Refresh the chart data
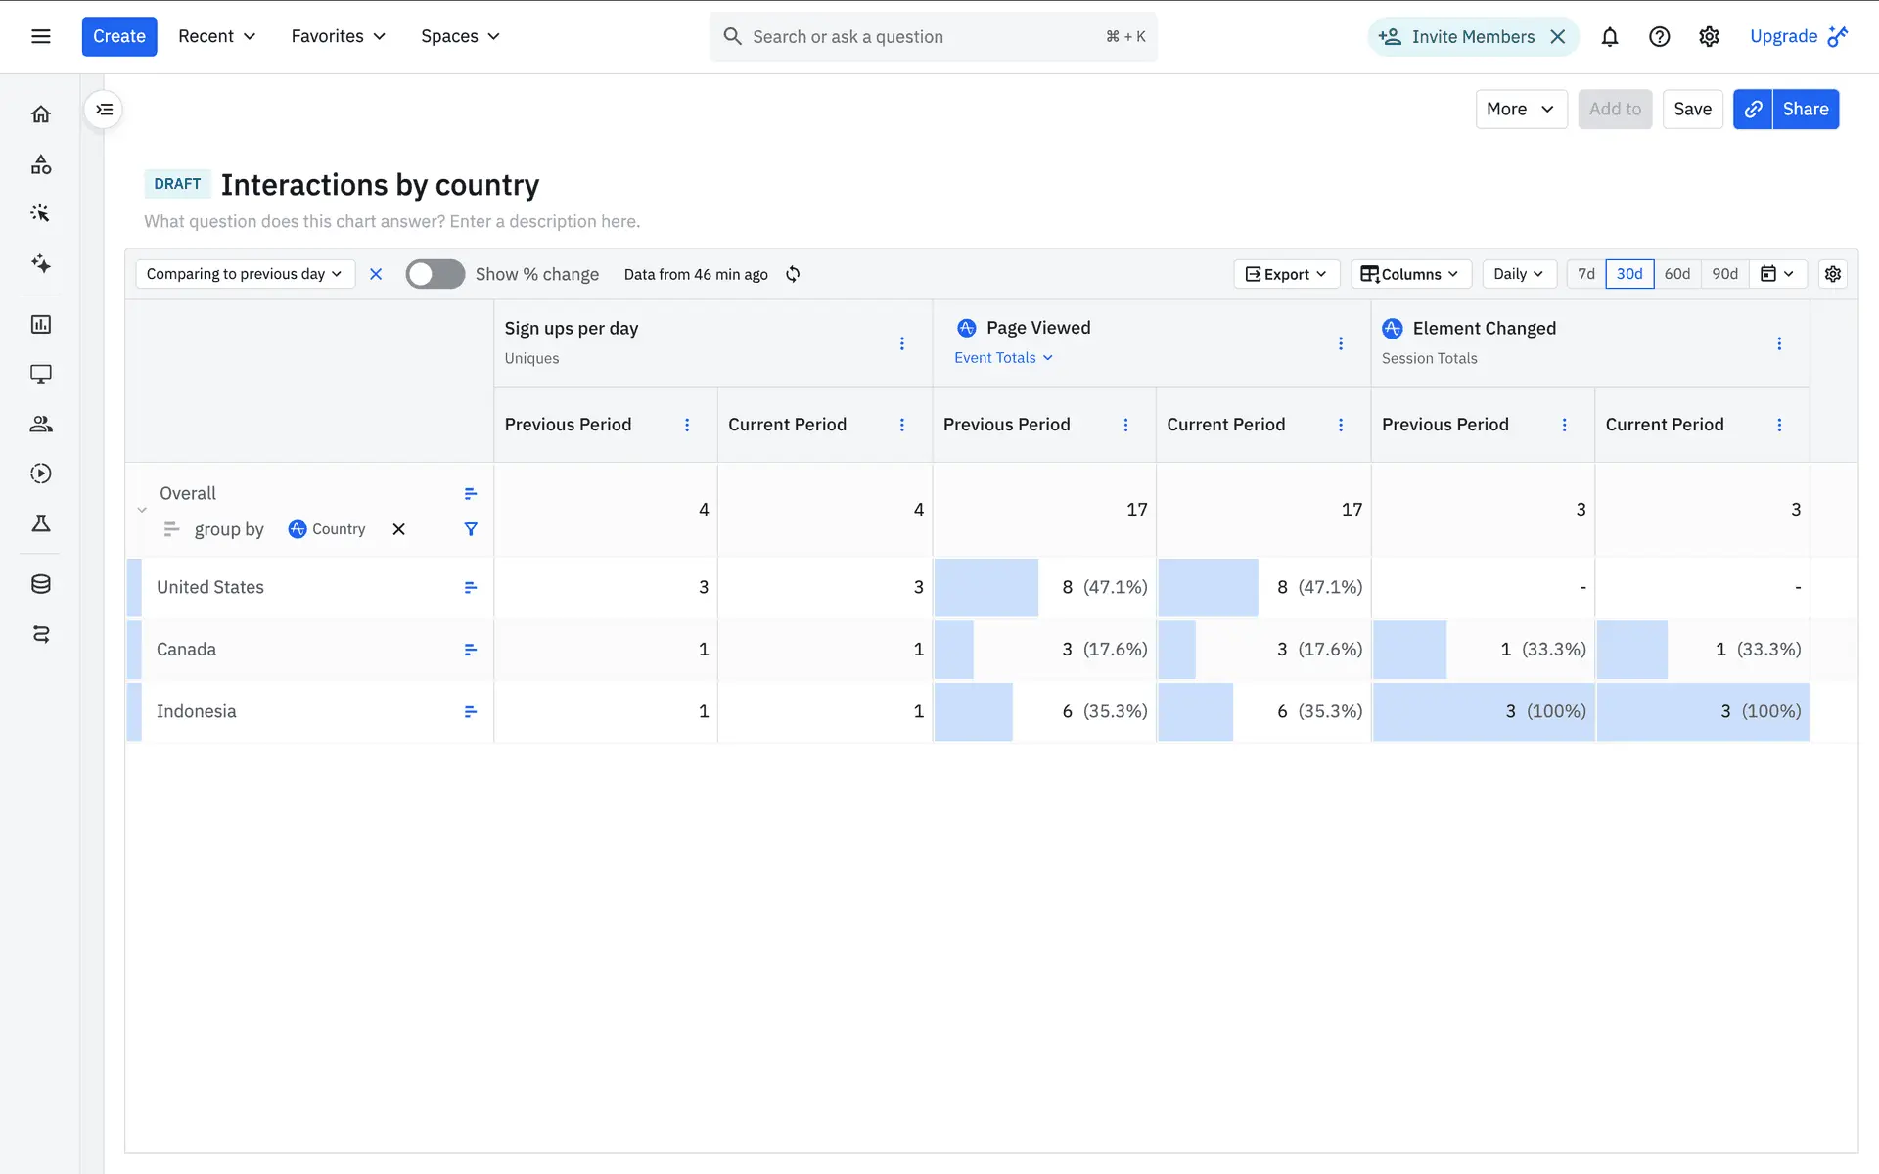Screen dimensions: 1879x1174 coord(793,274)
